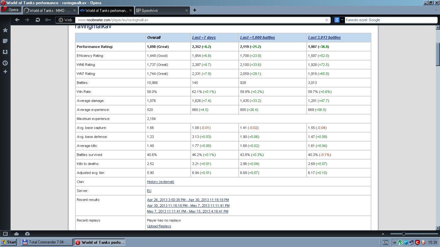Open May 7 - May 15, 2013 results

[x=187, y=211]
